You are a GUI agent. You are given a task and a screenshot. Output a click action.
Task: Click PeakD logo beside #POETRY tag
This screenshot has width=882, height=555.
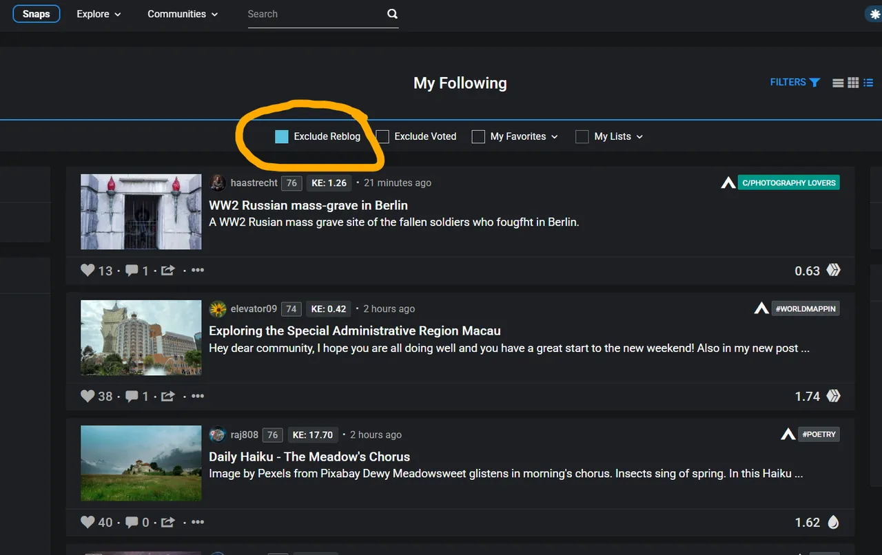pos(788,434)
